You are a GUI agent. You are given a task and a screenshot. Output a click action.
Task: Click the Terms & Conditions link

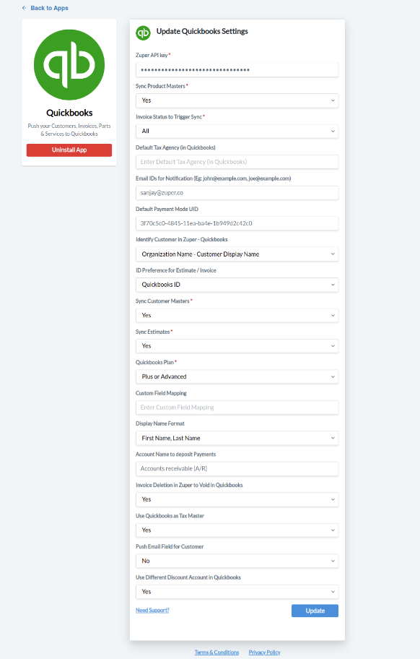[x=216, y=652]
